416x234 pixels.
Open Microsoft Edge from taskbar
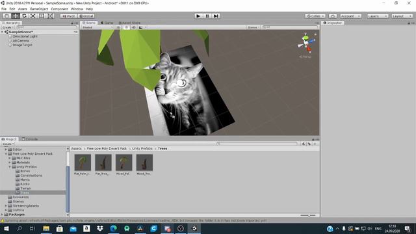click(x=113, y=228)
